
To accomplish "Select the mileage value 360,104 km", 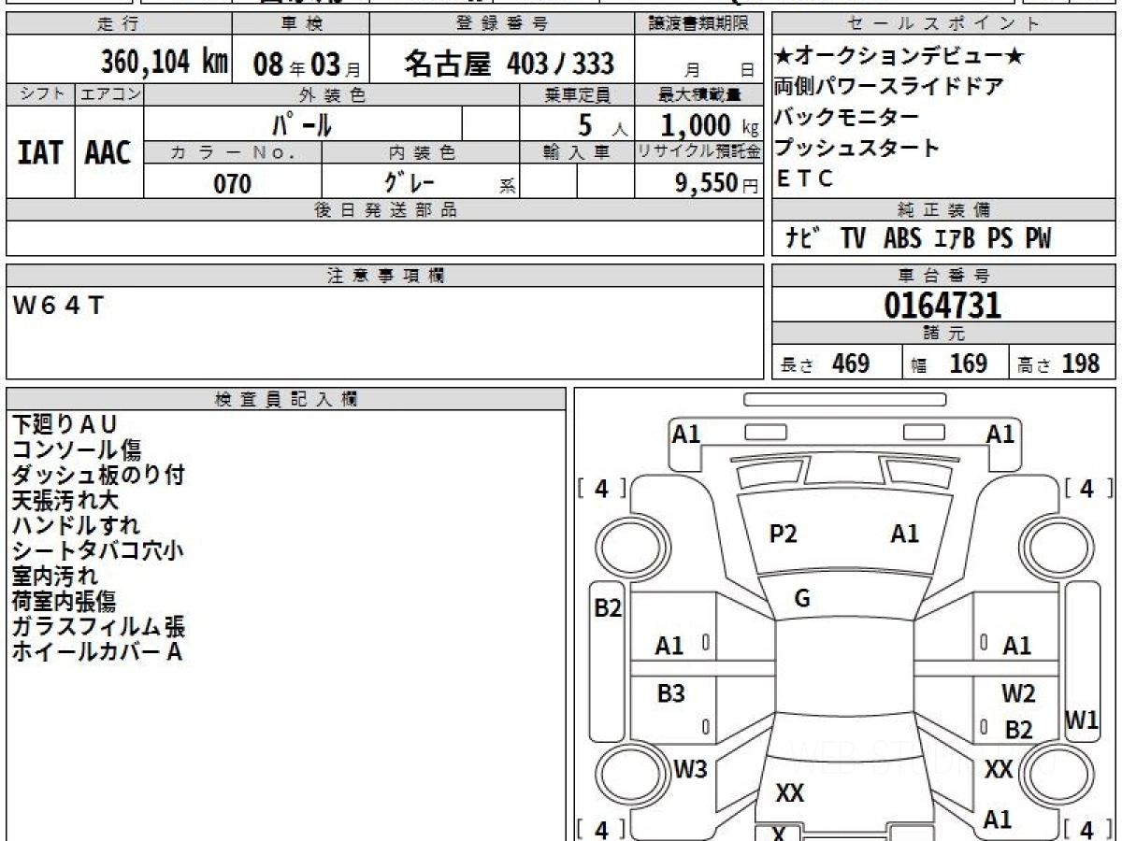I will 165,63.
